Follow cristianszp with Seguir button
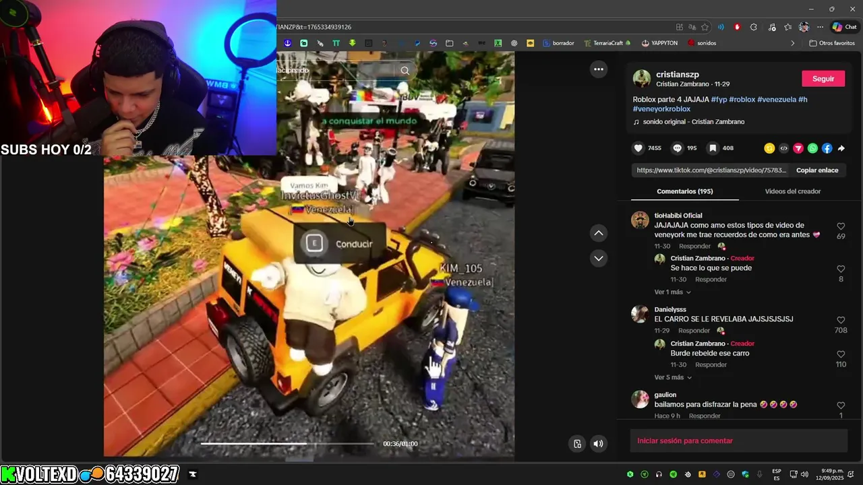 (823, 79)
